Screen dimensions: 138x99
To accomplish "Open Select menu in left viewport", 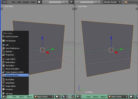I will click(x=21, y=97).
